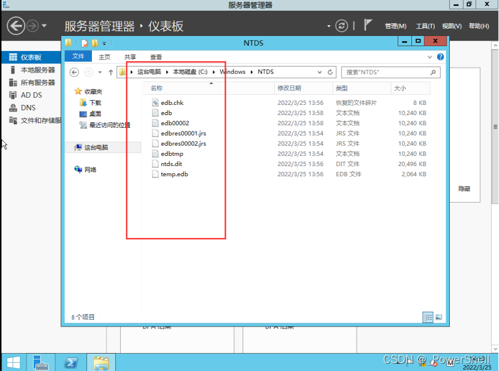This screenshot has width=499, height=371.
Task: Open the notifications flag in Server Manager
Action: click(x=368, y=25)
